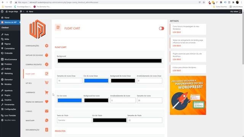The image size is (244, 137).
Task: Open Leia Mais under landing page article
Action: [177, 46]
